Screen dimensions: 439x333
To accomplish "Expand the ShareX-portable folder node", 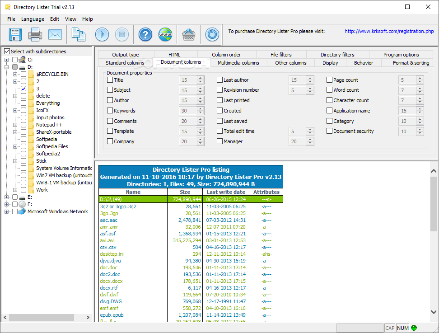I will (x=15, y=132).
